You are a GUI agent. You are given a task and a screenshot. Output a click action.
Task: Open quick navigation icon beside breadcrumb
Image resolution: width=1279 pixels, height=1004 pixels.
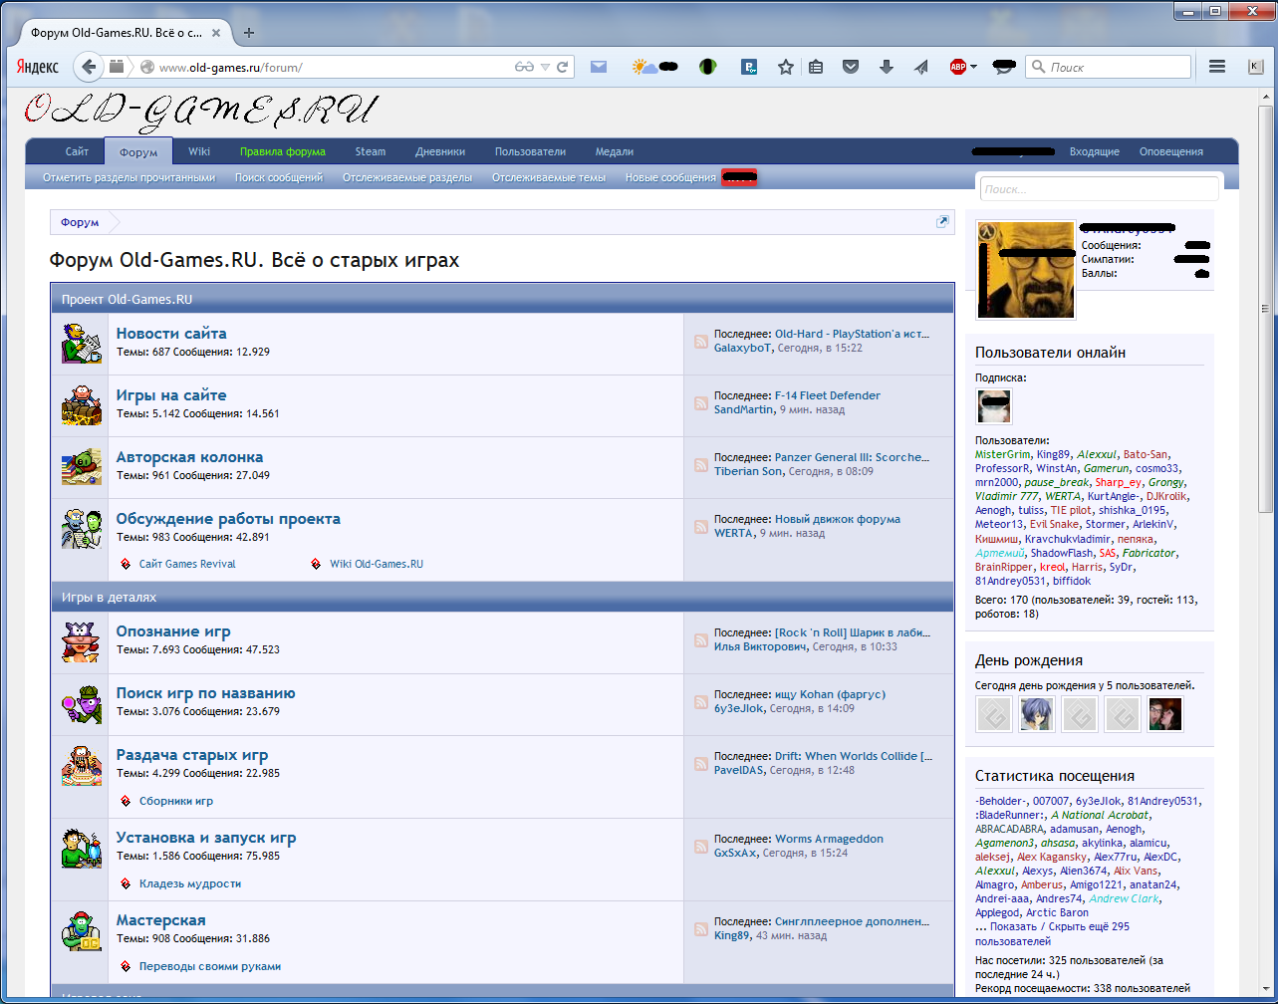pos(942,222)
